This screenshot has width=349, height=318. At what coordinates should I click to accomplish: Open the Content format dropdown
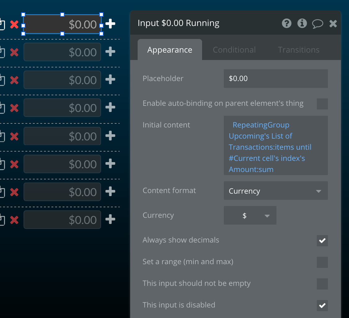[276, 191]
